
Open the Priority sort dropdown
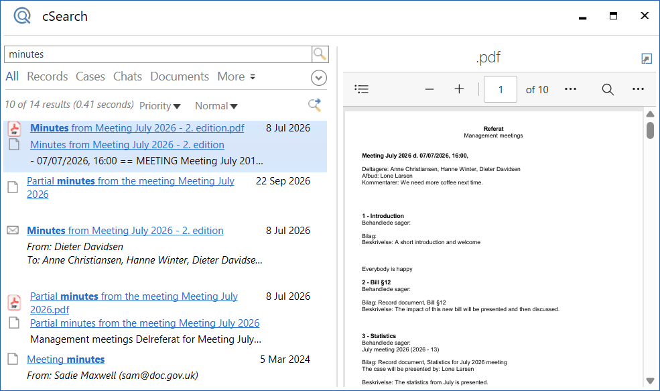[x=159, y=106]
